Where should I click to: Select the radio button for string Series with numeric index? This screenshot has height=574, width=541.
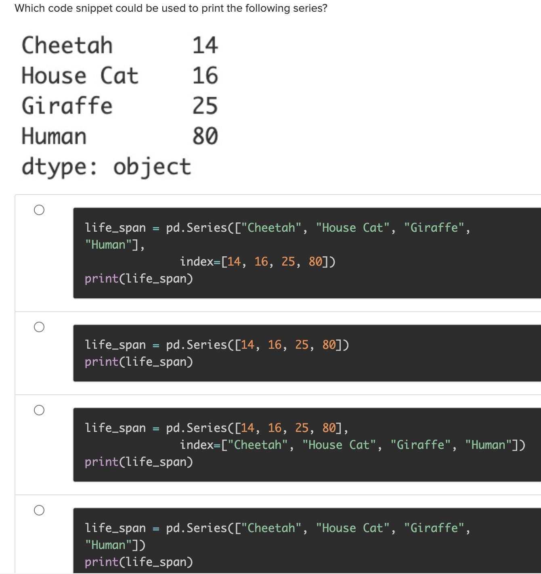(x=39, y=210)
